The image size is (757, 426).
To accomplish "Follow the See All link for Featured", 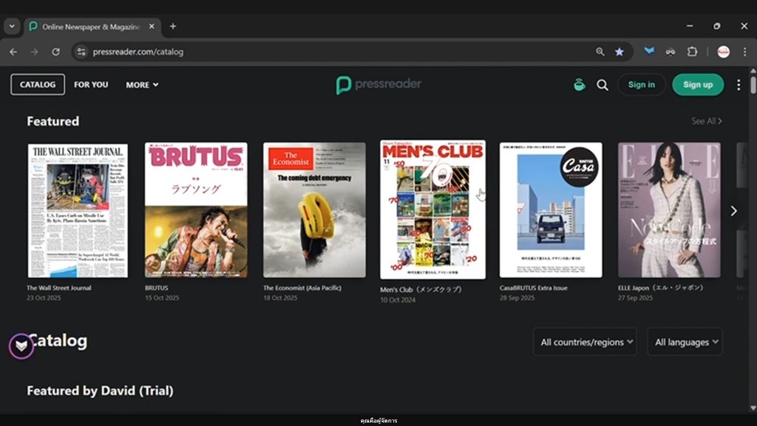I will 706,121.
